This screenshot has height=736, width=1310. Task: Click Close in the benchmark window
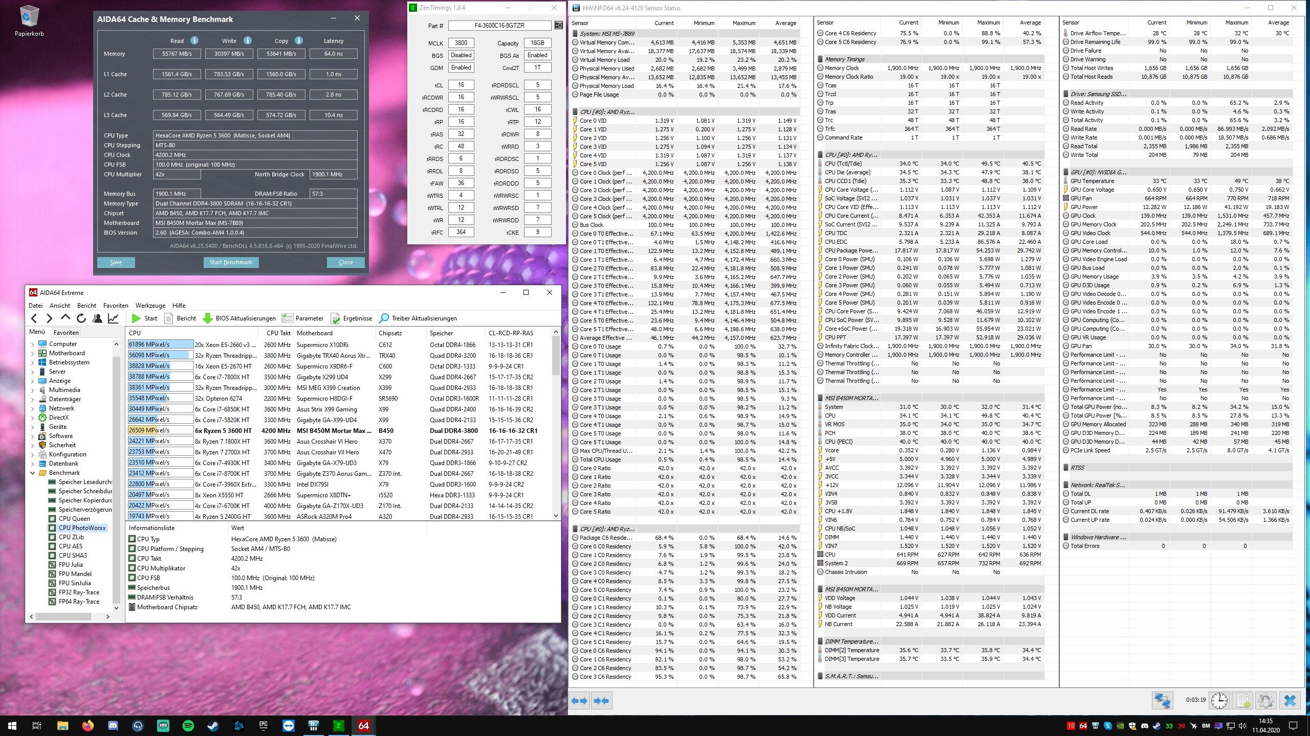point(345,262)
